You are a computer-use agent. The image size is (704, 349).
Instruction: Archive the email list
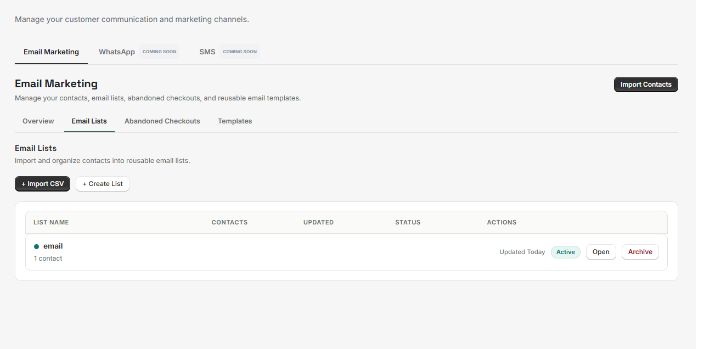point(640,252)
